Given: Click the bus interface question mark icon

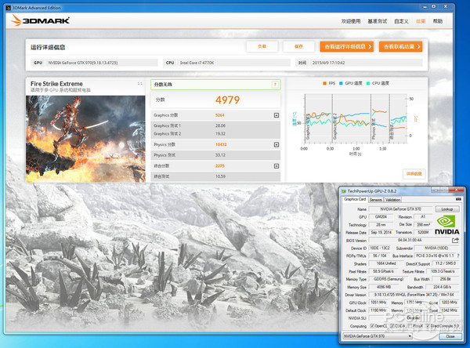Looking at the screenshot, I should point(458,256).
